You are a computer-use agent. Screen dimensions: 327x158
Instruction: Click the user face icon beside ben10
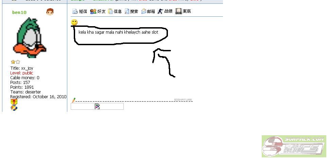(50, 12)
